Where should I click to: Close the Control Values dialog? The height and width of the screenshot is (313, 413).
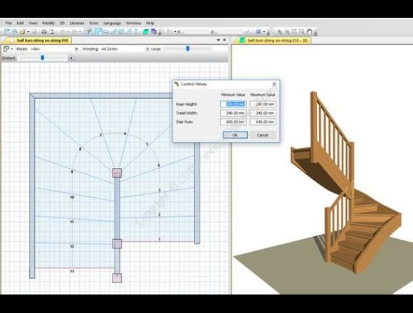(x=274, y=84)
